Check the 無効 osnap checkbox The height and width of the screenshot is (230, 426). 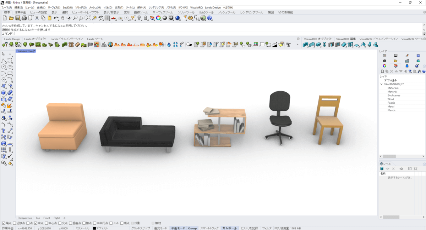(x=153, y=223)
